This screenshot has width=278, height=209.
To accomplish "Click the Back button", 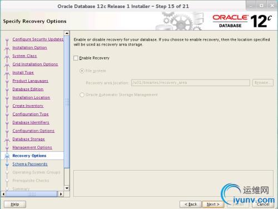I will coord(191,205).
